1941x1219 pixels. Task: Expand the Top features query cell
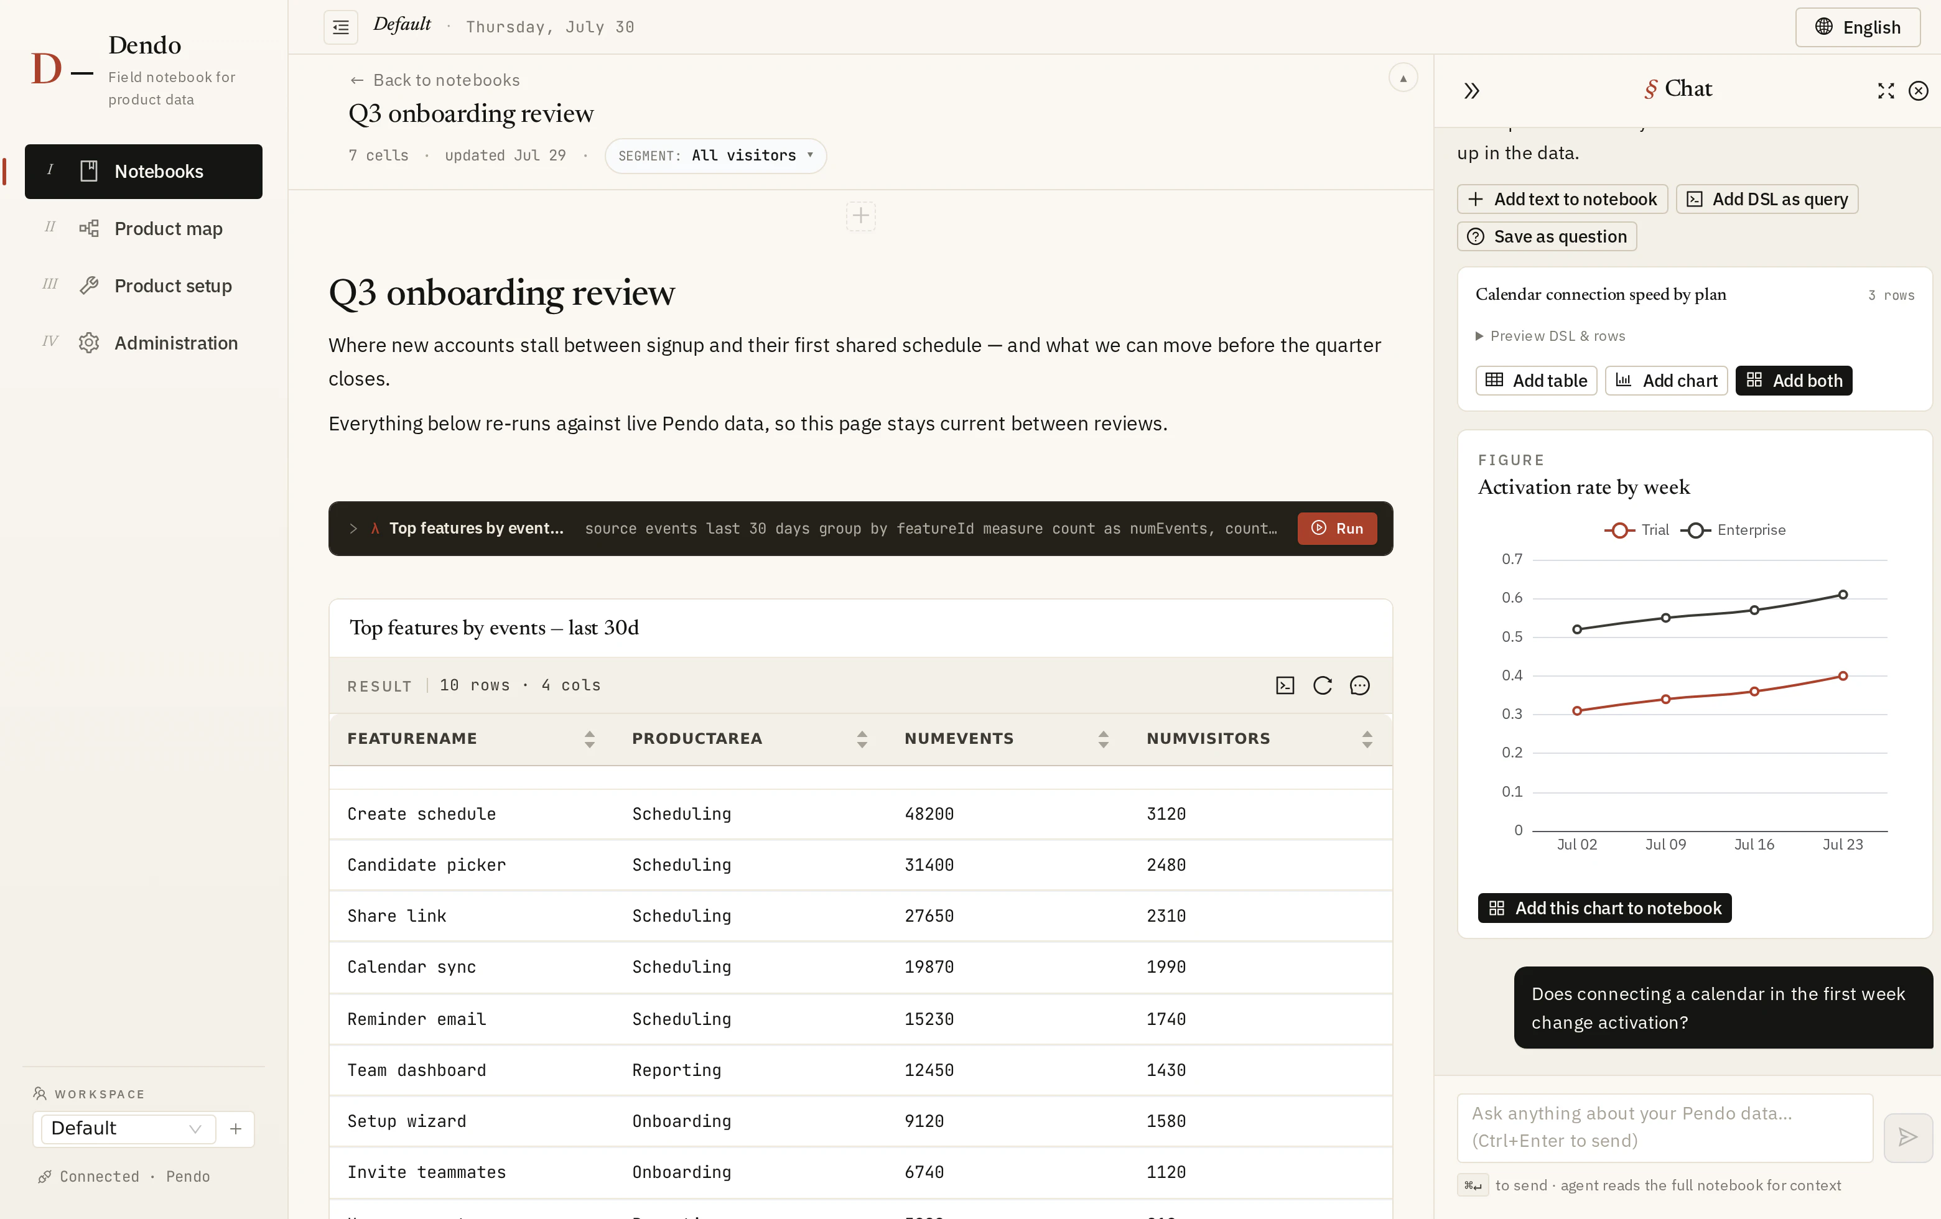353,529
